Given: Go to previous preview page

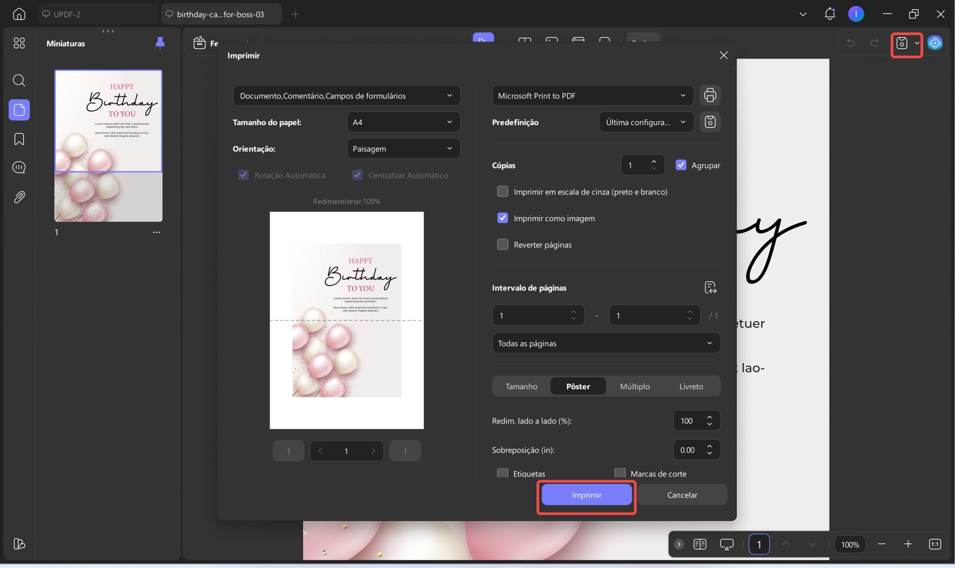Looking at the screenshot, I should tap(320, 451).
